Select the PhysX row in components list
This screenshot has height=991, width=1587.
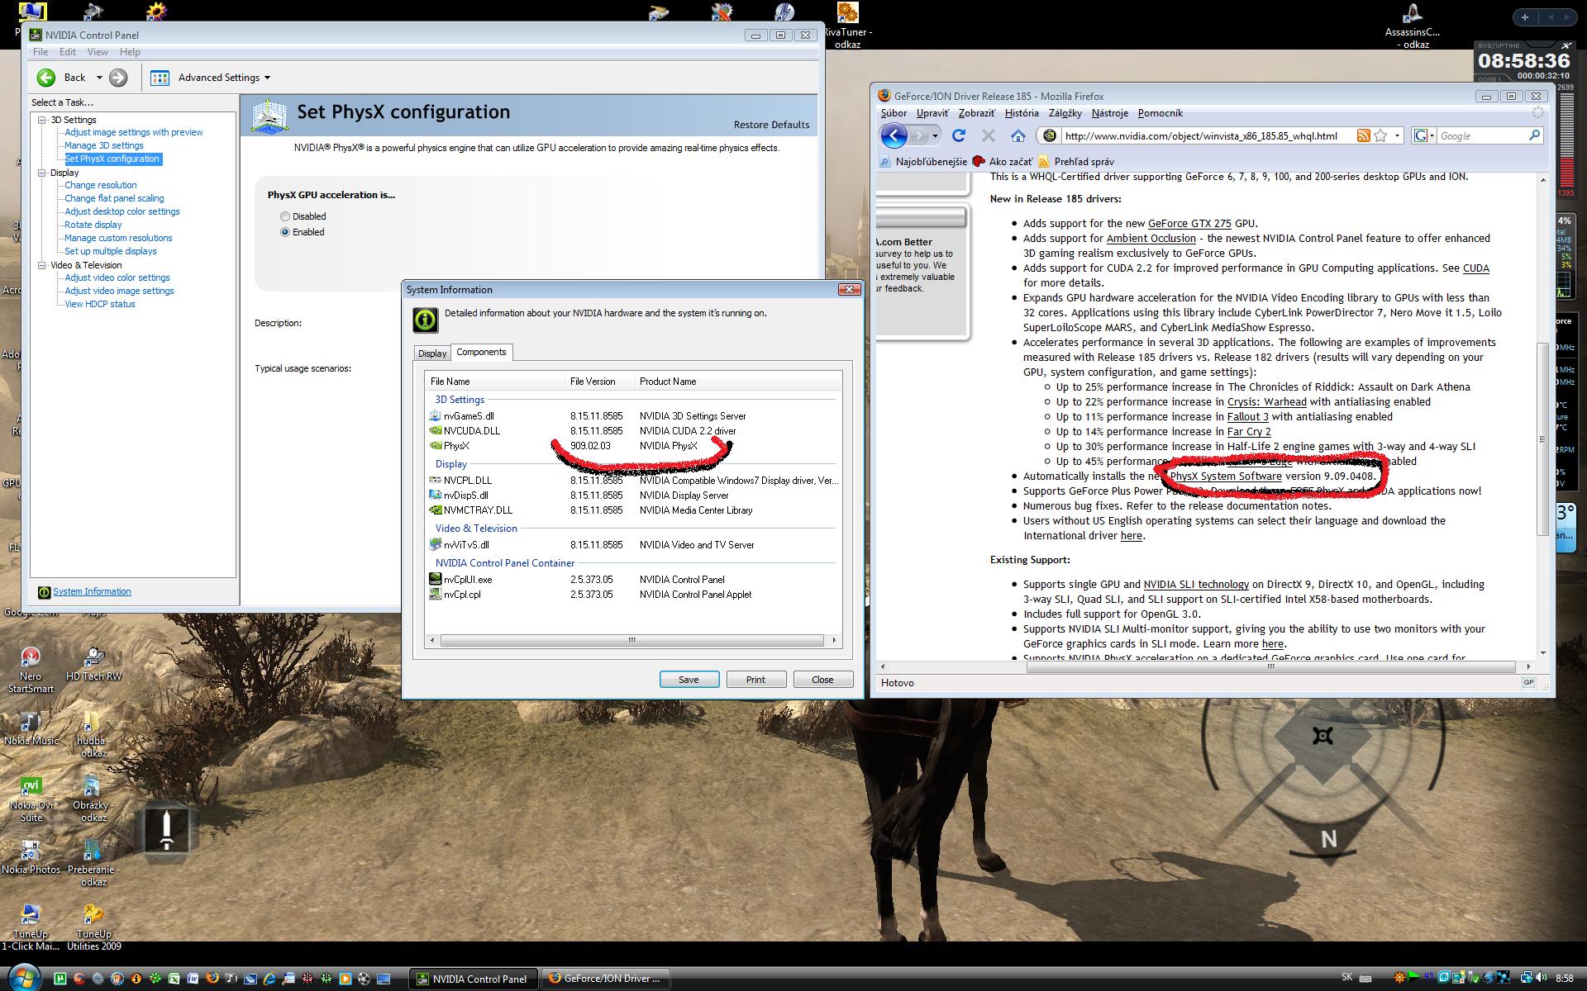pyautogui.click(x=633, y=446)
